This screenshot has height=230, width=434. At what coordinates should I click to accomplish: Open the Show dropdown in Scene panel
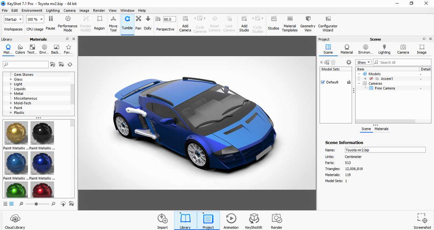tap(363, 62)
